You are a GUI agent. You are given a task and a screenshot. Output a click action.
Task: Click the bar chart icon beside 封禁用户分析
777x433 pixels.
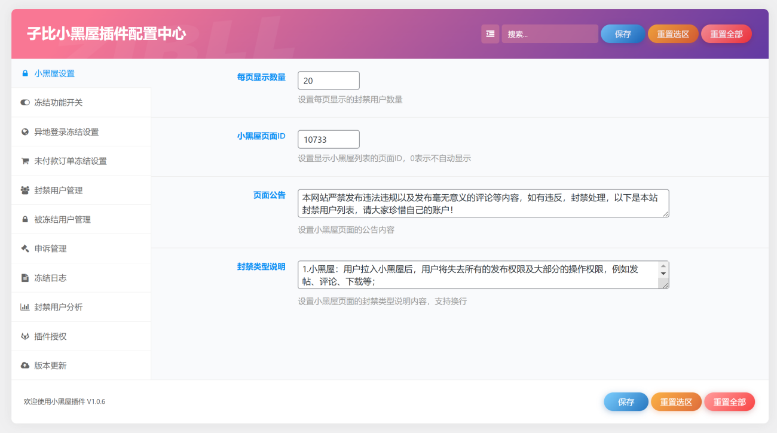tap(25, 307)
